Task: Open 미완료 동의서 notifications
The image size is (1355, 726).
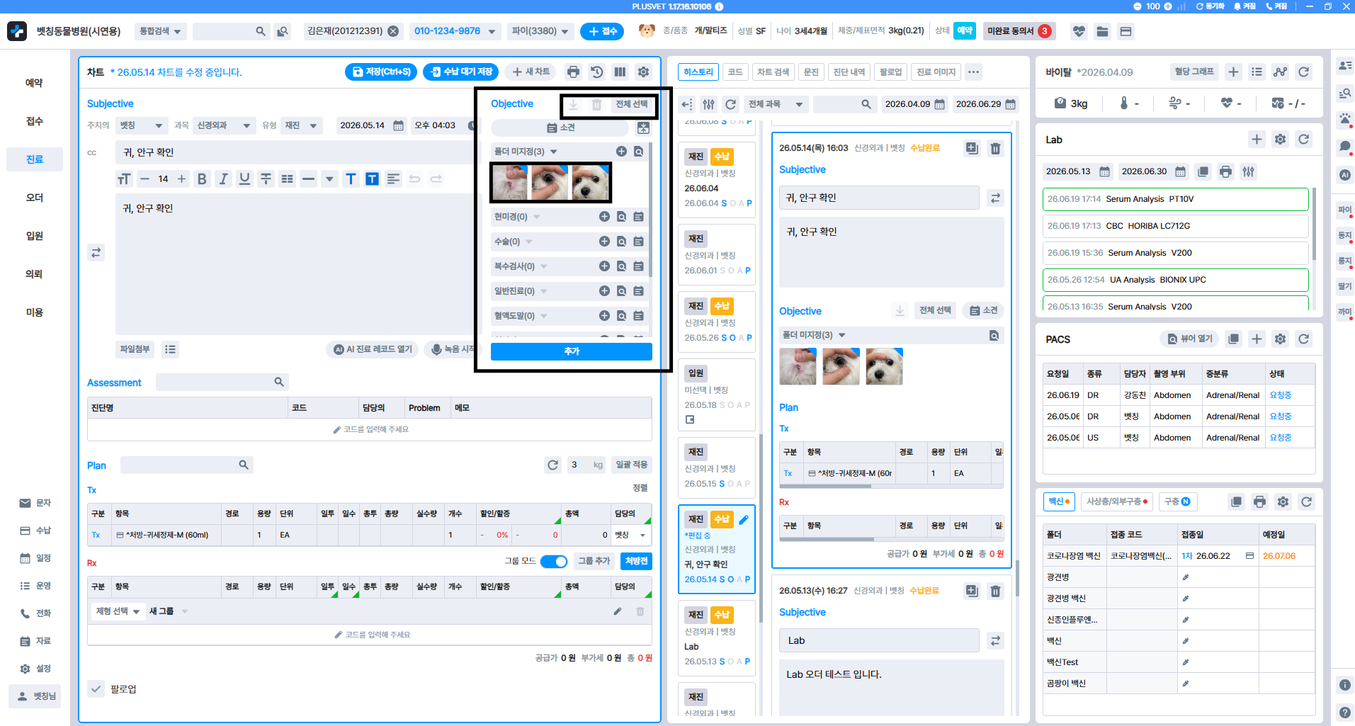Action: (1019, 31)
